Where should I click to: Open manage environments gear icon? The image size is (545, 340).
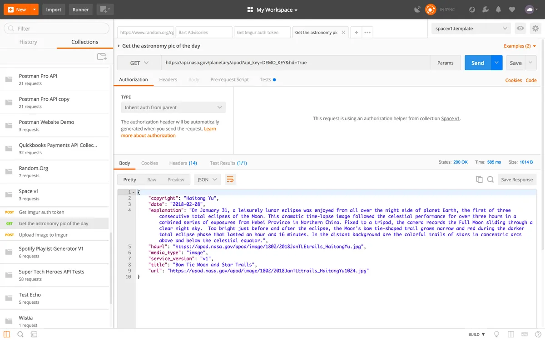click(x=535, y=29)
